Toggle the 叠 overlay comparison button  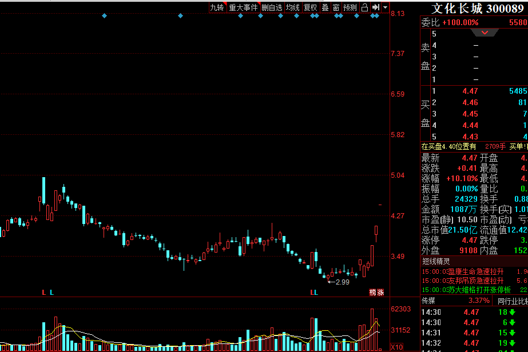[325, 7]
